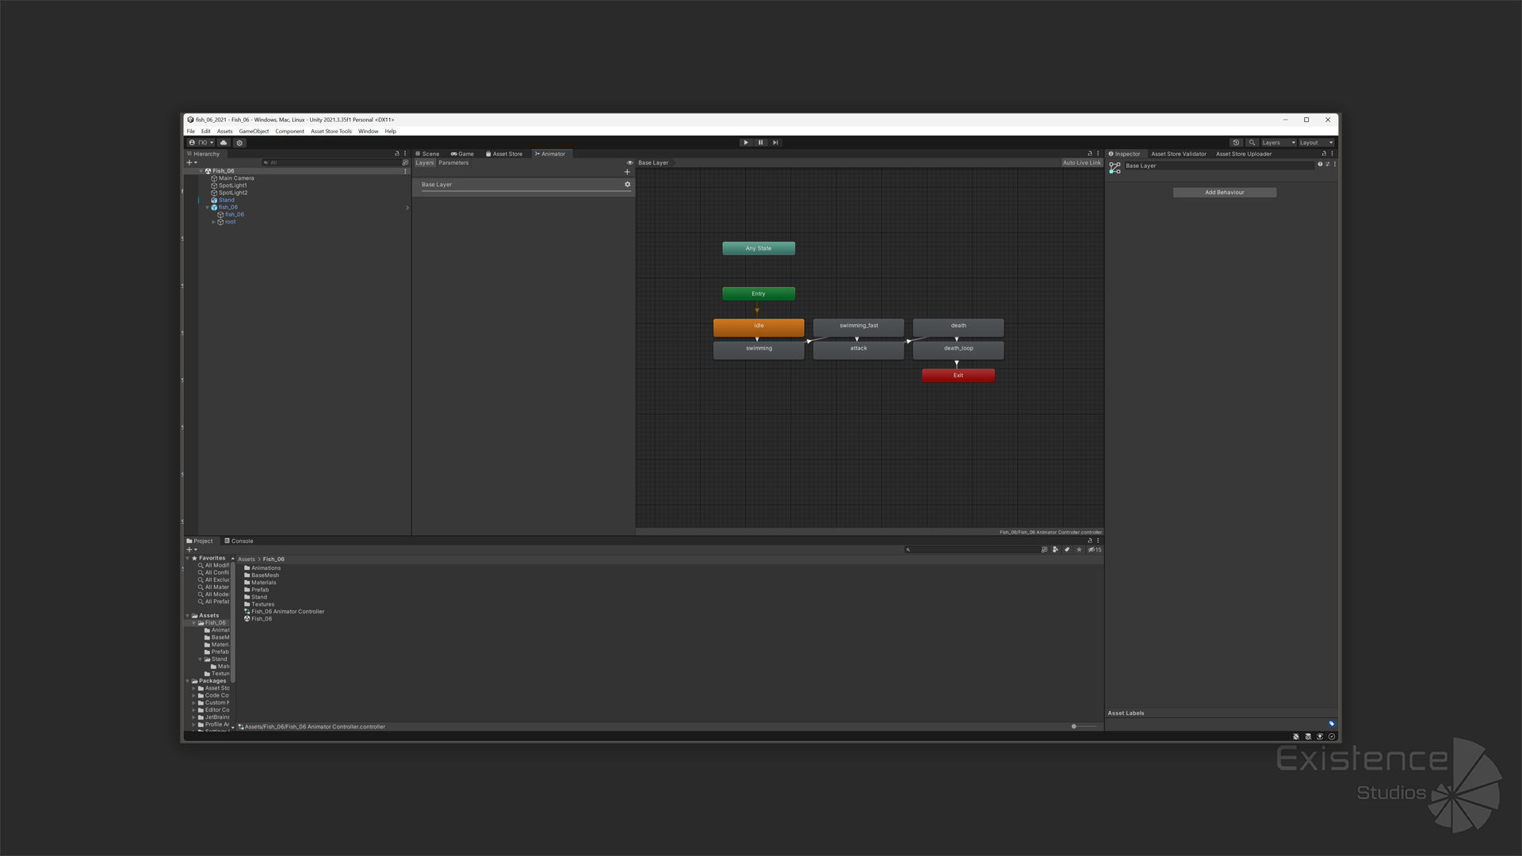
Task: Expand the root object in Hierarchy
Action: [214, 222]
